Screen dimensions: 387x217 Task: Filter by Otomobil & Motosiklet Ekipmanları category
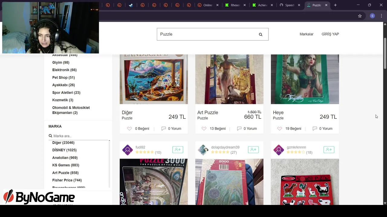click(71, 110)
